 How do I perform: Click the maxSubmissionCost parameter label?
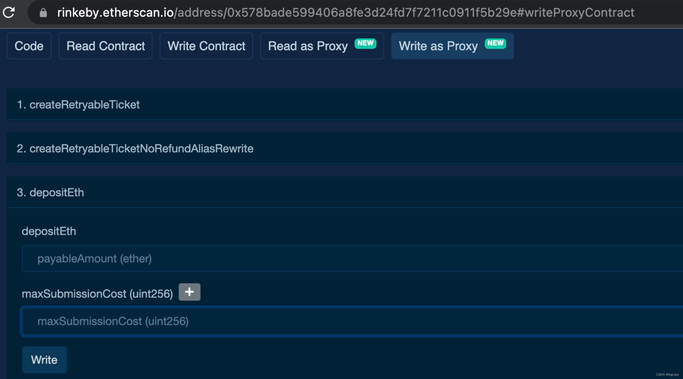pyautogui.click(x=97, y=293)
